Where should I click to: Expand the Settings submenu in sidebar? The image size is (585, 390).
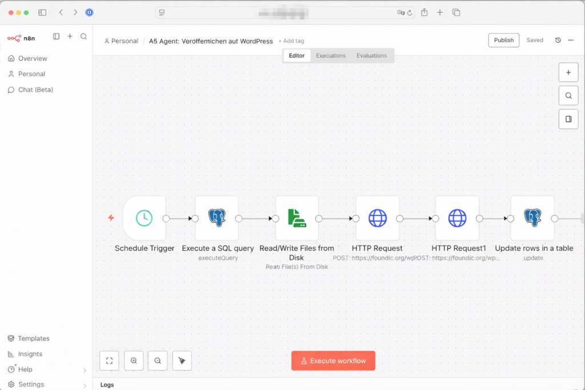tap(85, 385)
